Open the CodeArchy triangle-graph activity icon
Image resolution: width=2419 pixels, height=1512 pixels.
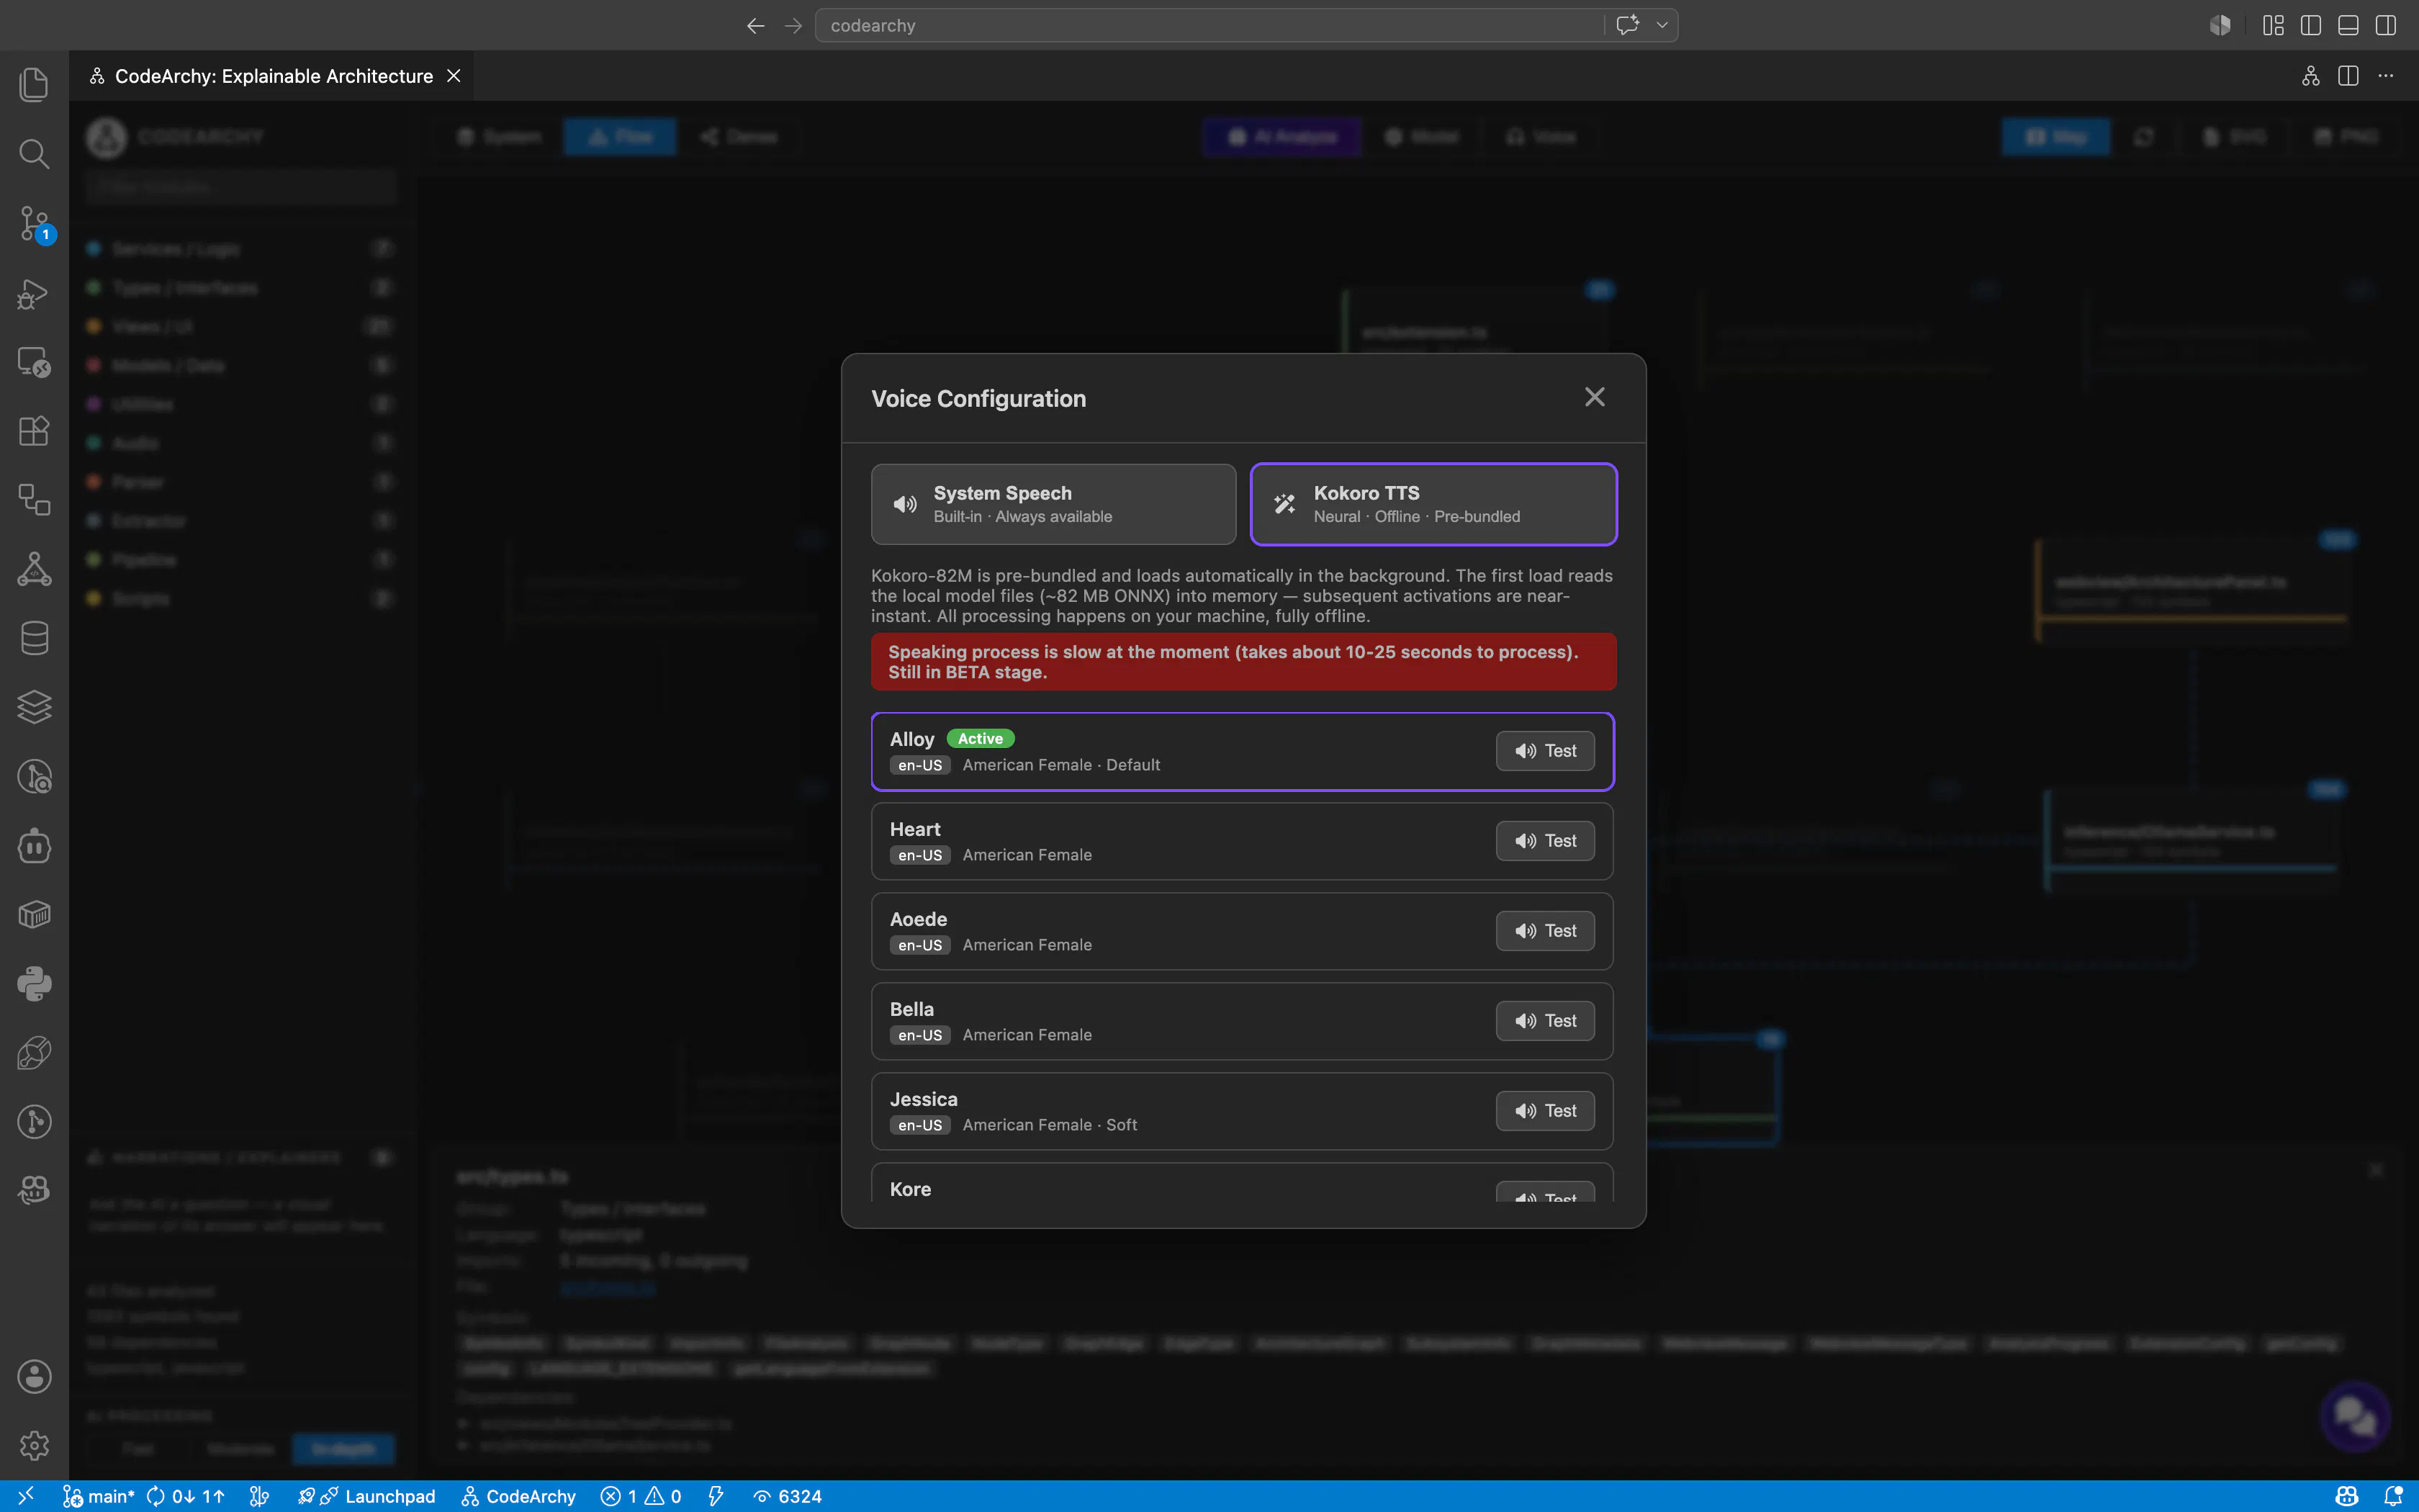coord(34,569)
